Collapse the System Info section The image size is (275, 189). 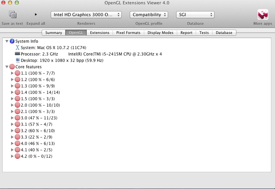click(7, 41)
